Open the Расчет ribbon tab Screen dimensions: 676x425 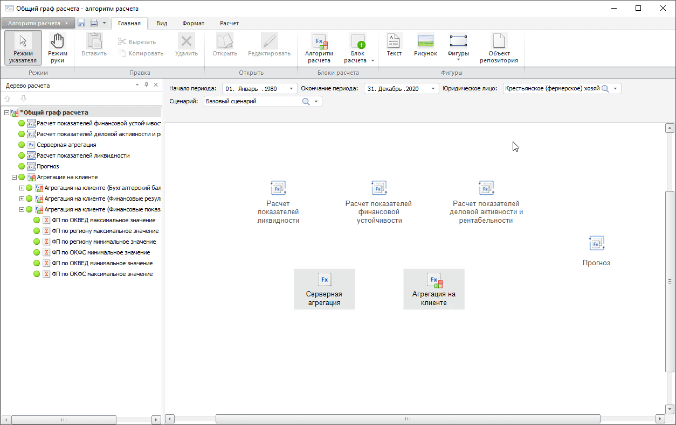point(229,23)
